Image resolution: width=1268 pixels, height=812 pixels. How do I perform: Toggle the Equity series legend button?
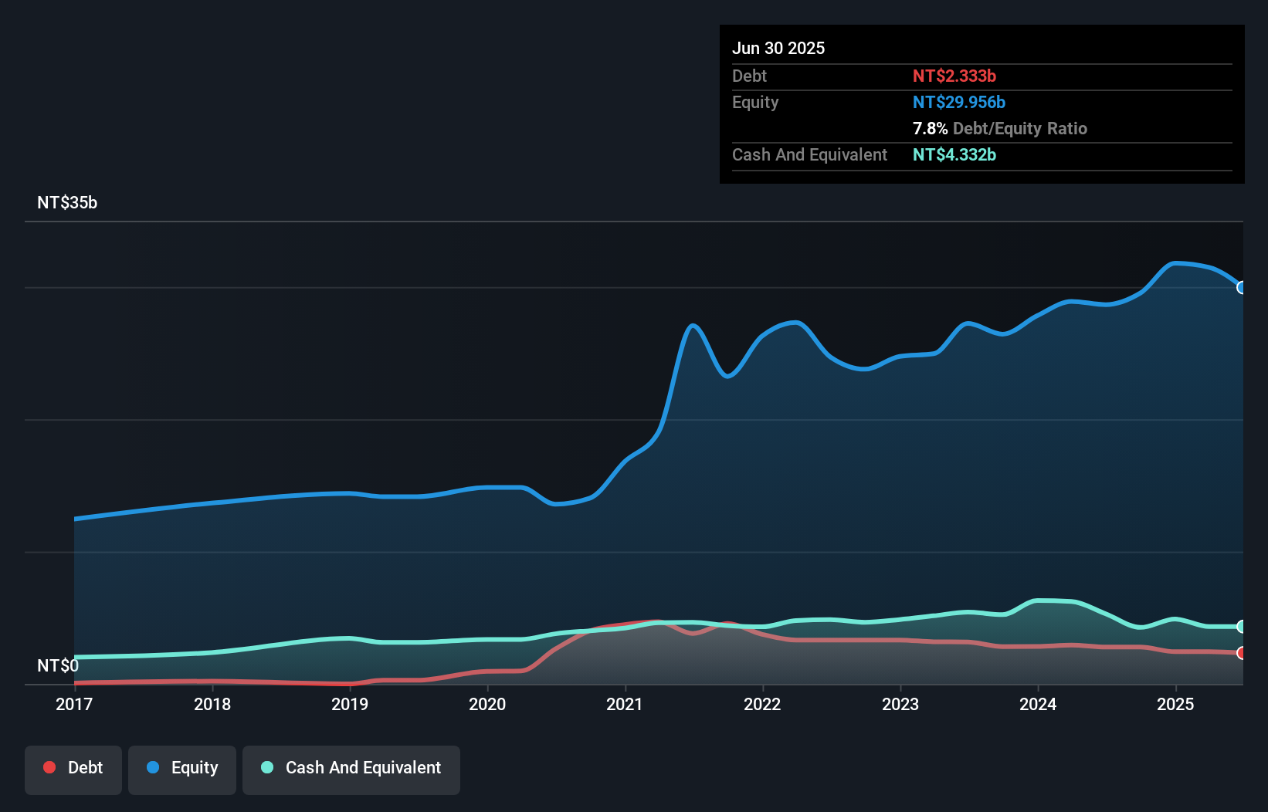pos(182,770)
